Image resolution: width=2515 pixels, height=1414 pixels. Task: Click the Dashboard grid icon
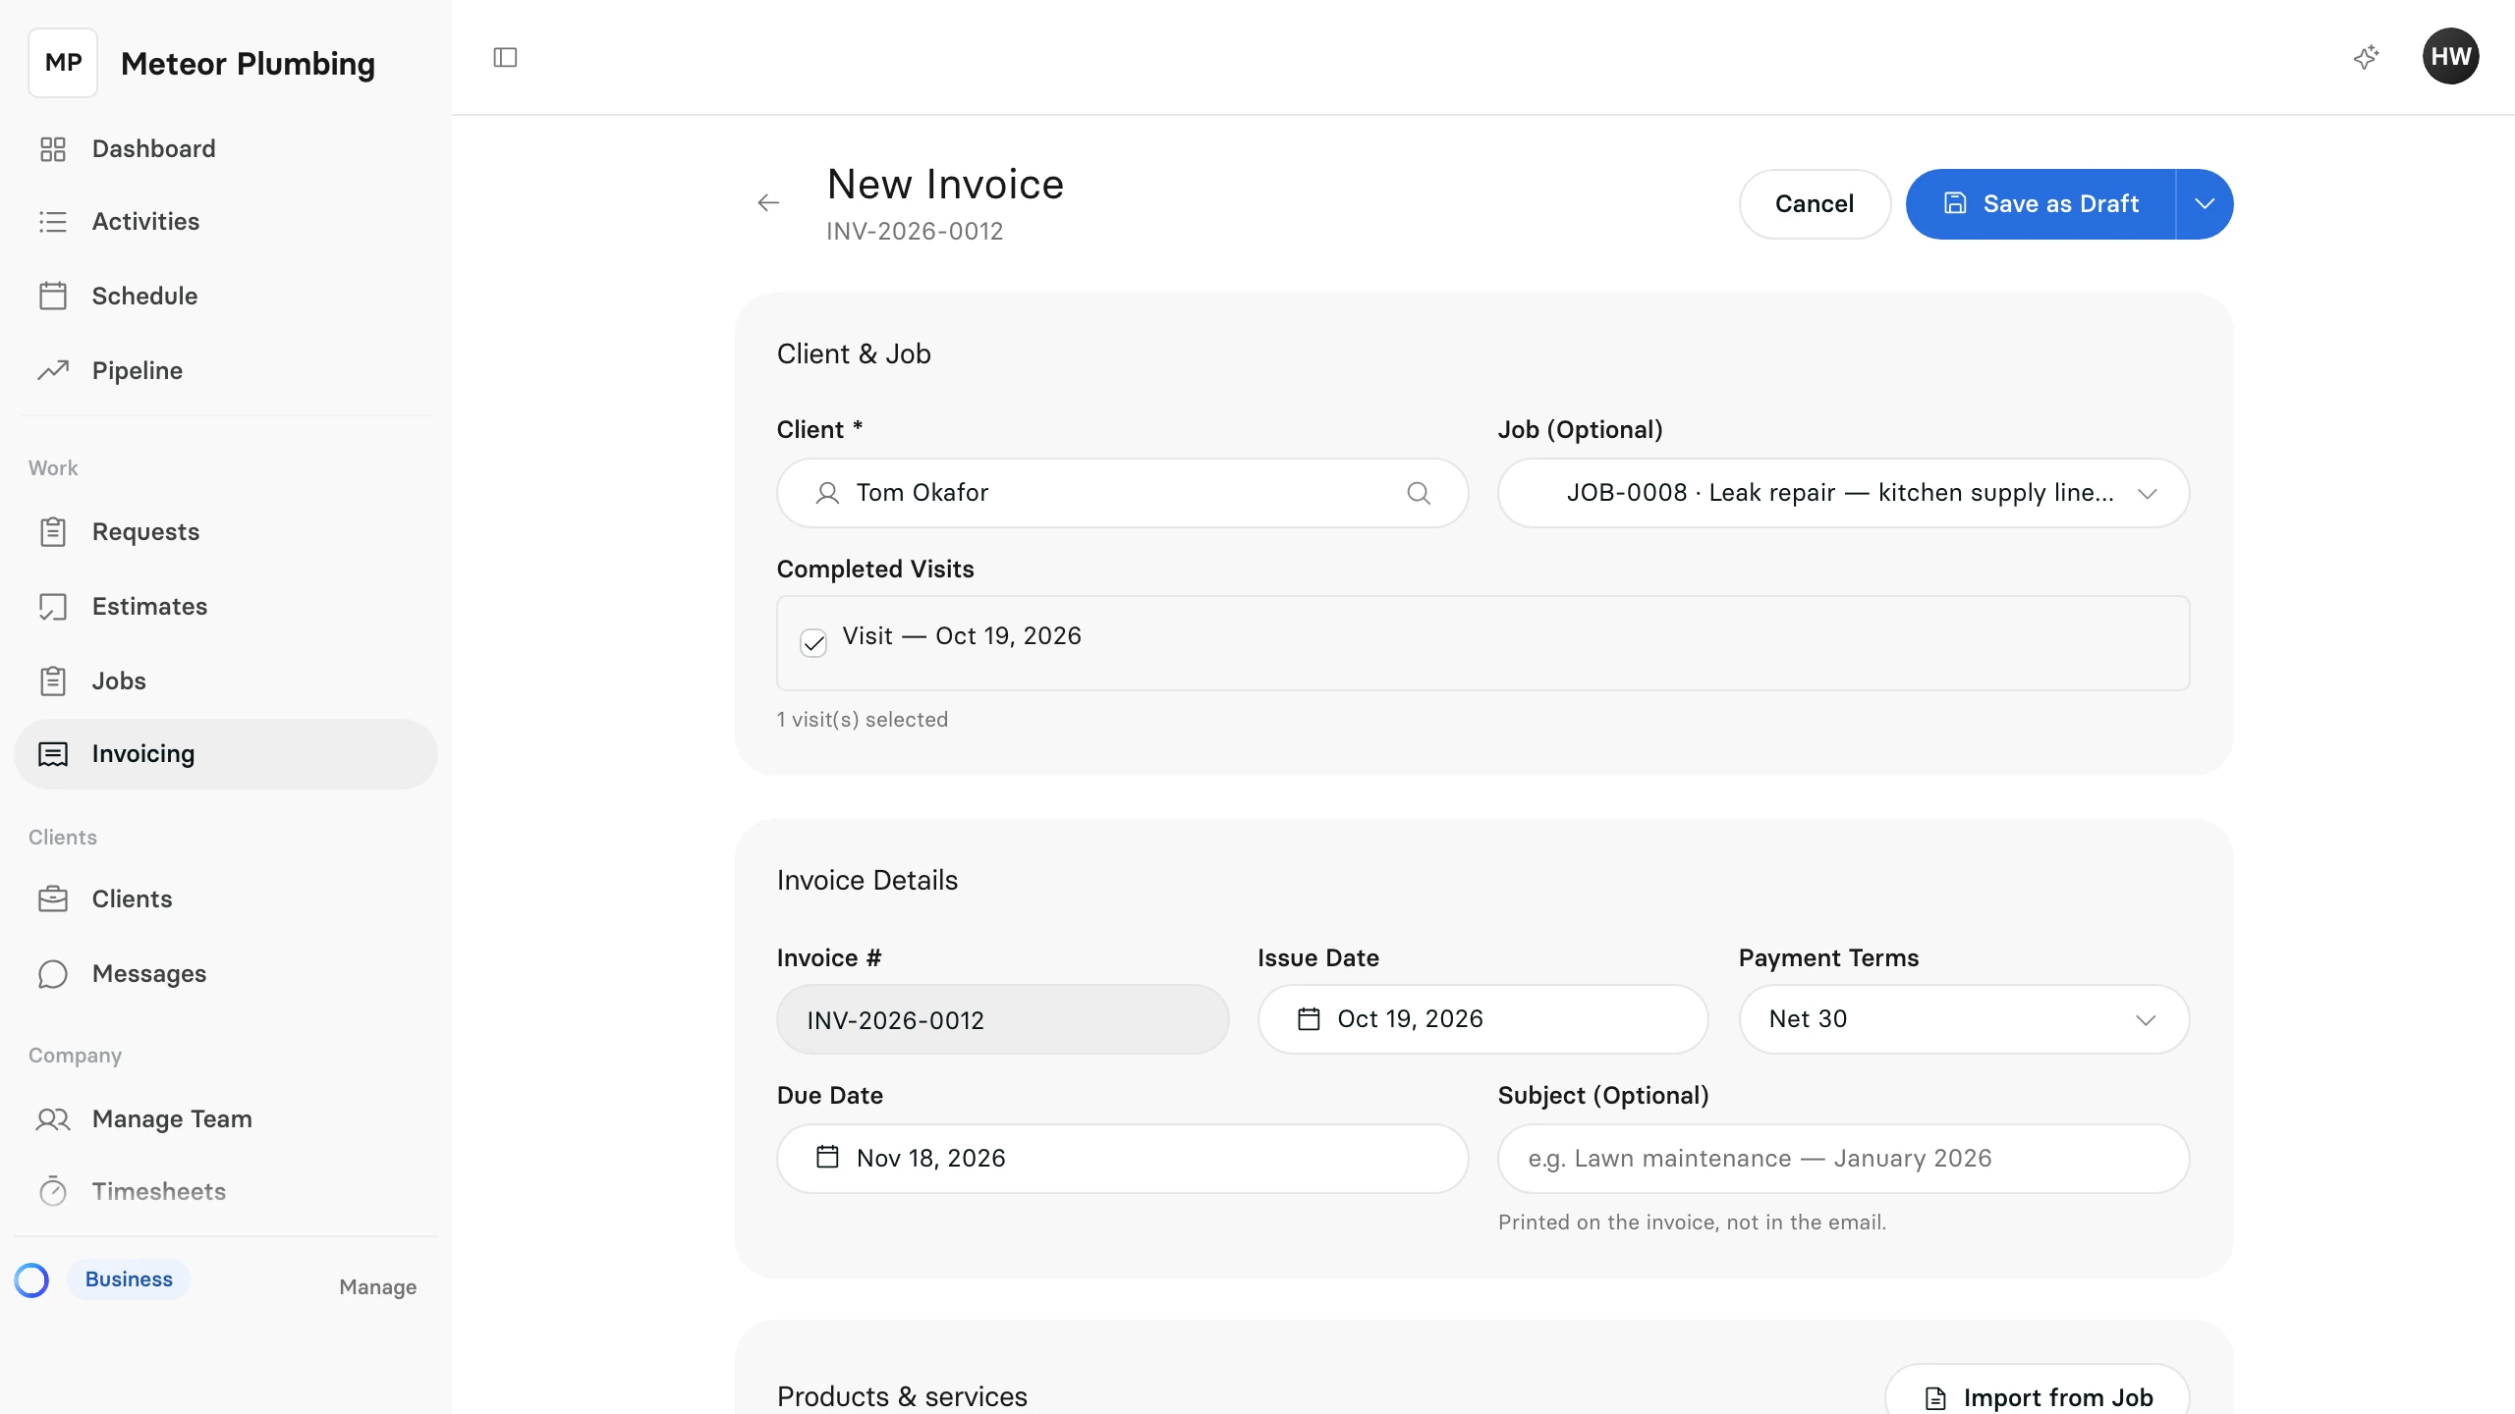pyautogui.click(x=53, y=149)
